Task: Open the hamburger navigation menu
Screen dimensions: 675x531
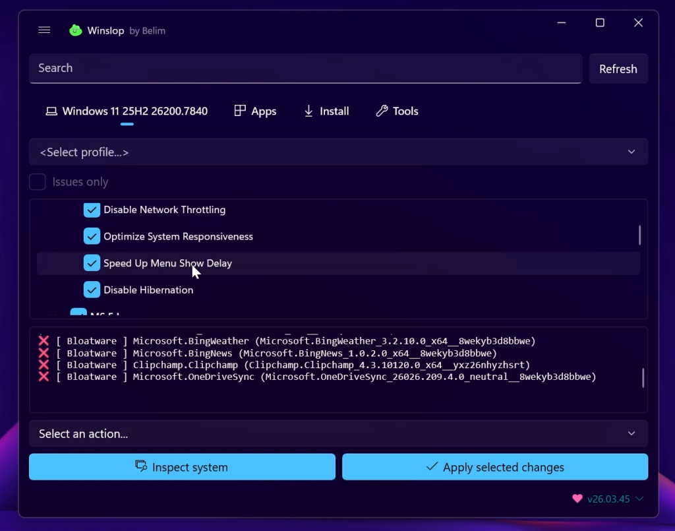Action: pos(44,30)
